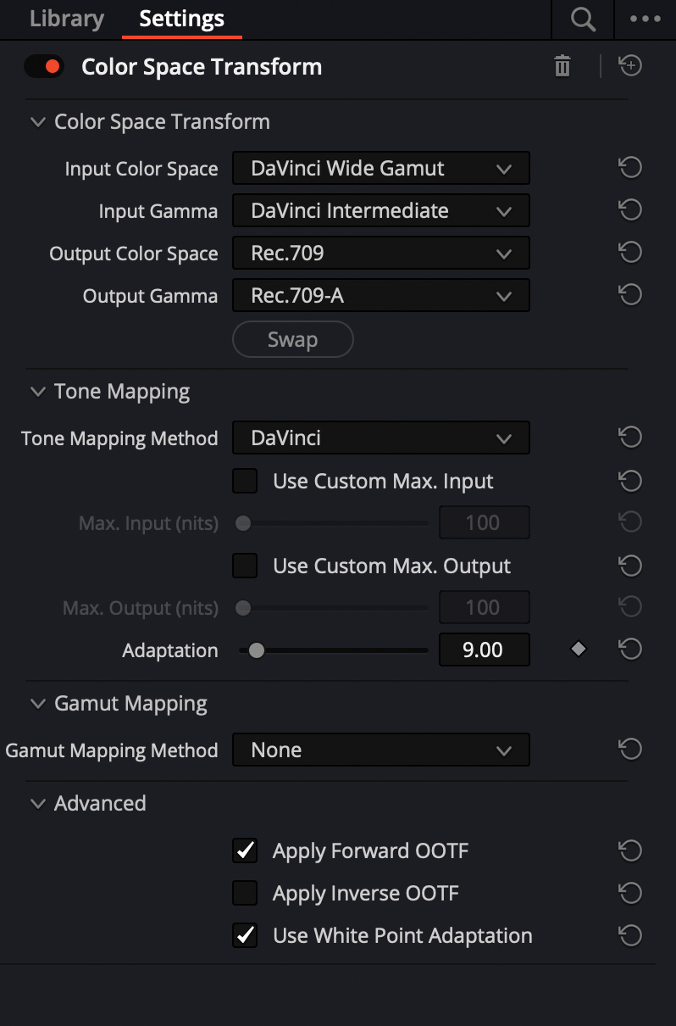
Task: Uncheck Apply Forward OOTF
Action: pos(245,850)
